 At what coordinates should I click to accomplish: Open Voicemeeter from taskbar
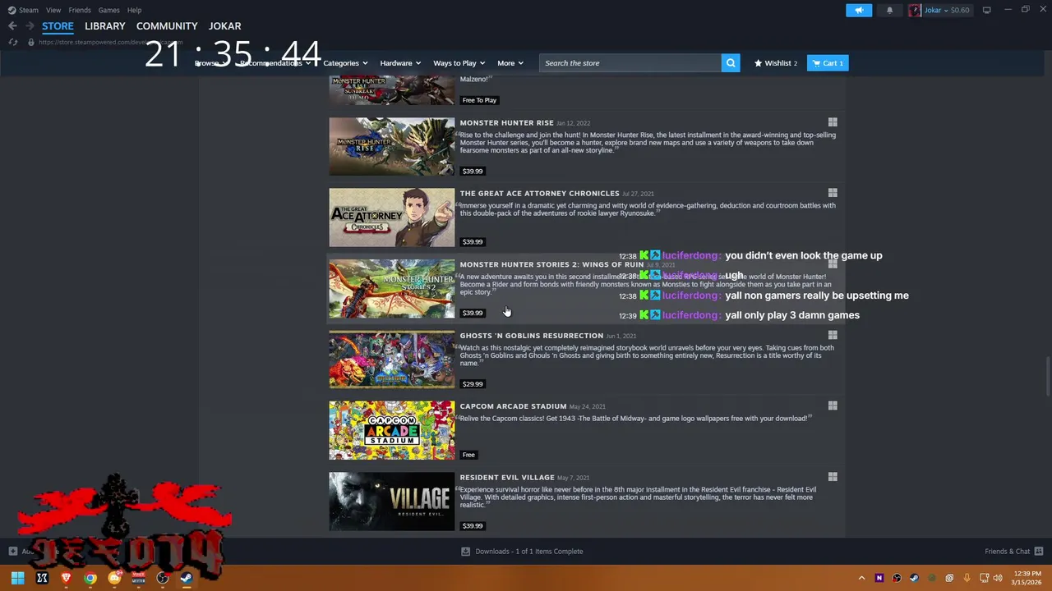138,578
